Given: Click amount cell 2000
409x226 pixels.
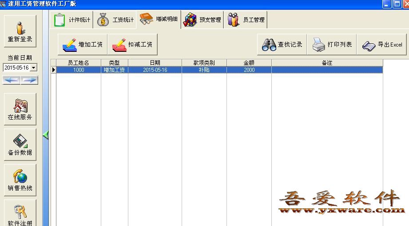Looking at the screenshot, I should 249,70.
